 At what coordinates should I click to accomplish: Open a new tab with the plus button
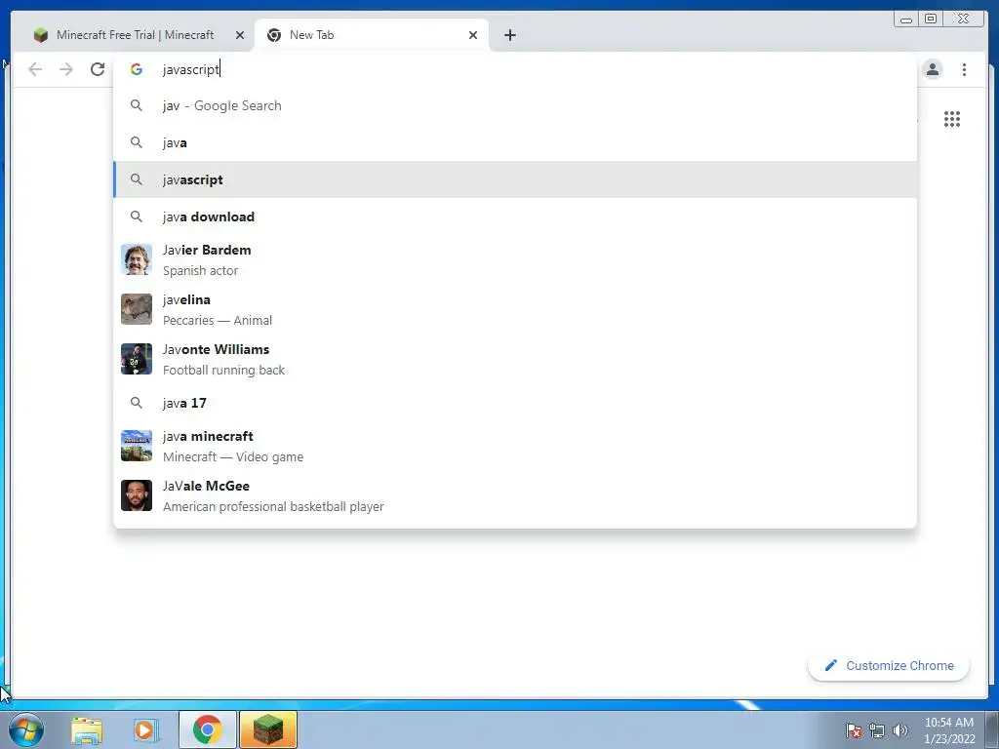[x=509, y=35]
